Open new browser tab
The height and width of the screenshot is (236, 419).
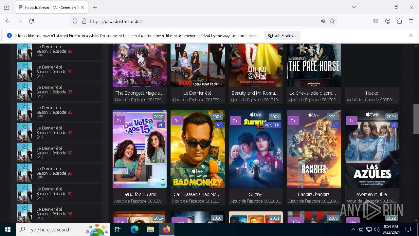click(95, 7)
